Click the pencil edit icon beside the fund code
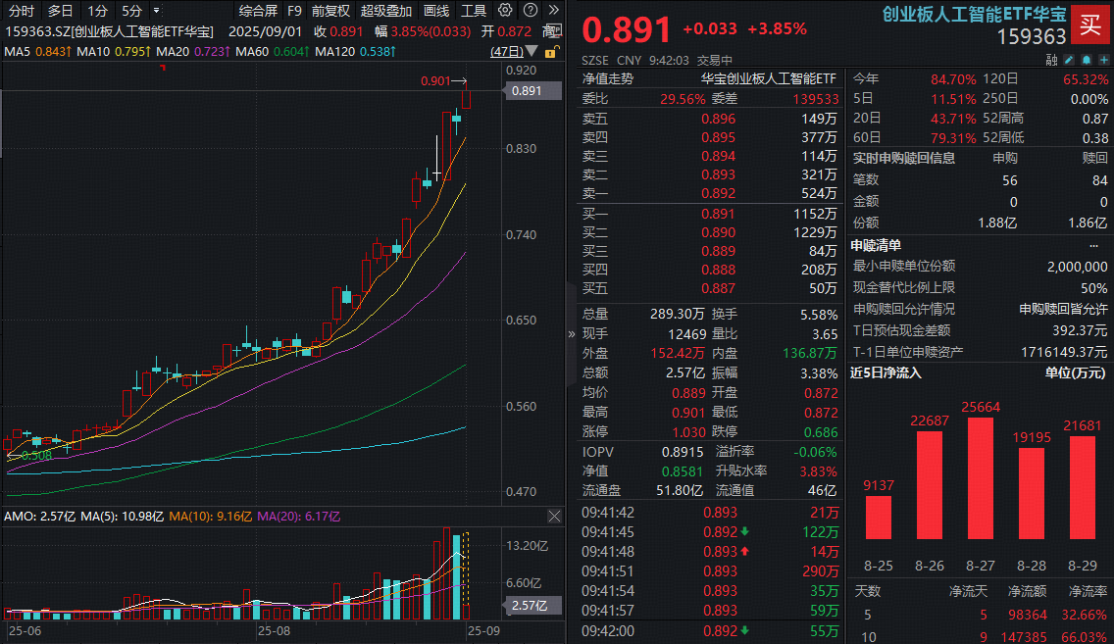 1069,59
